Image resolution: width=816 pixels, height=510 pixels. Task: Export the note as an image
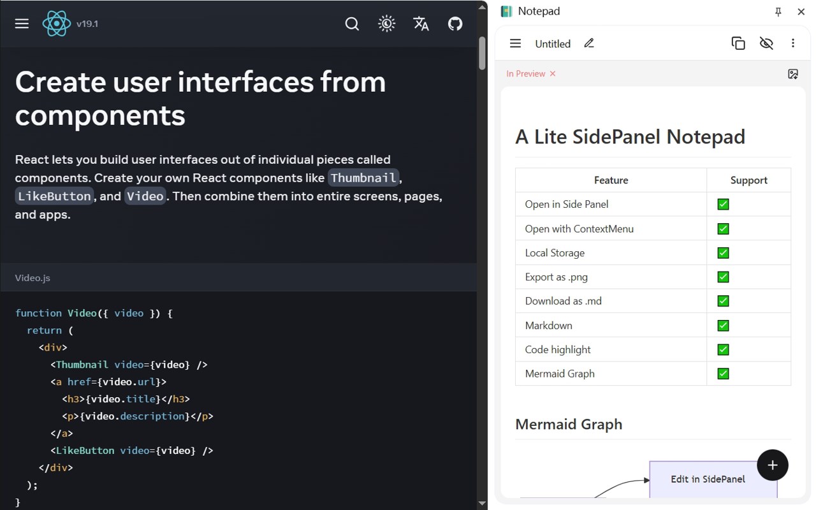[x=793, y=74]
